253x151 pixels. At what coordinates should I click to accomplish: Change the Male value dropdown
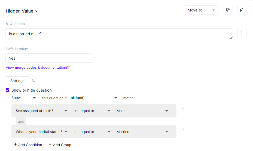coord(142,111)
